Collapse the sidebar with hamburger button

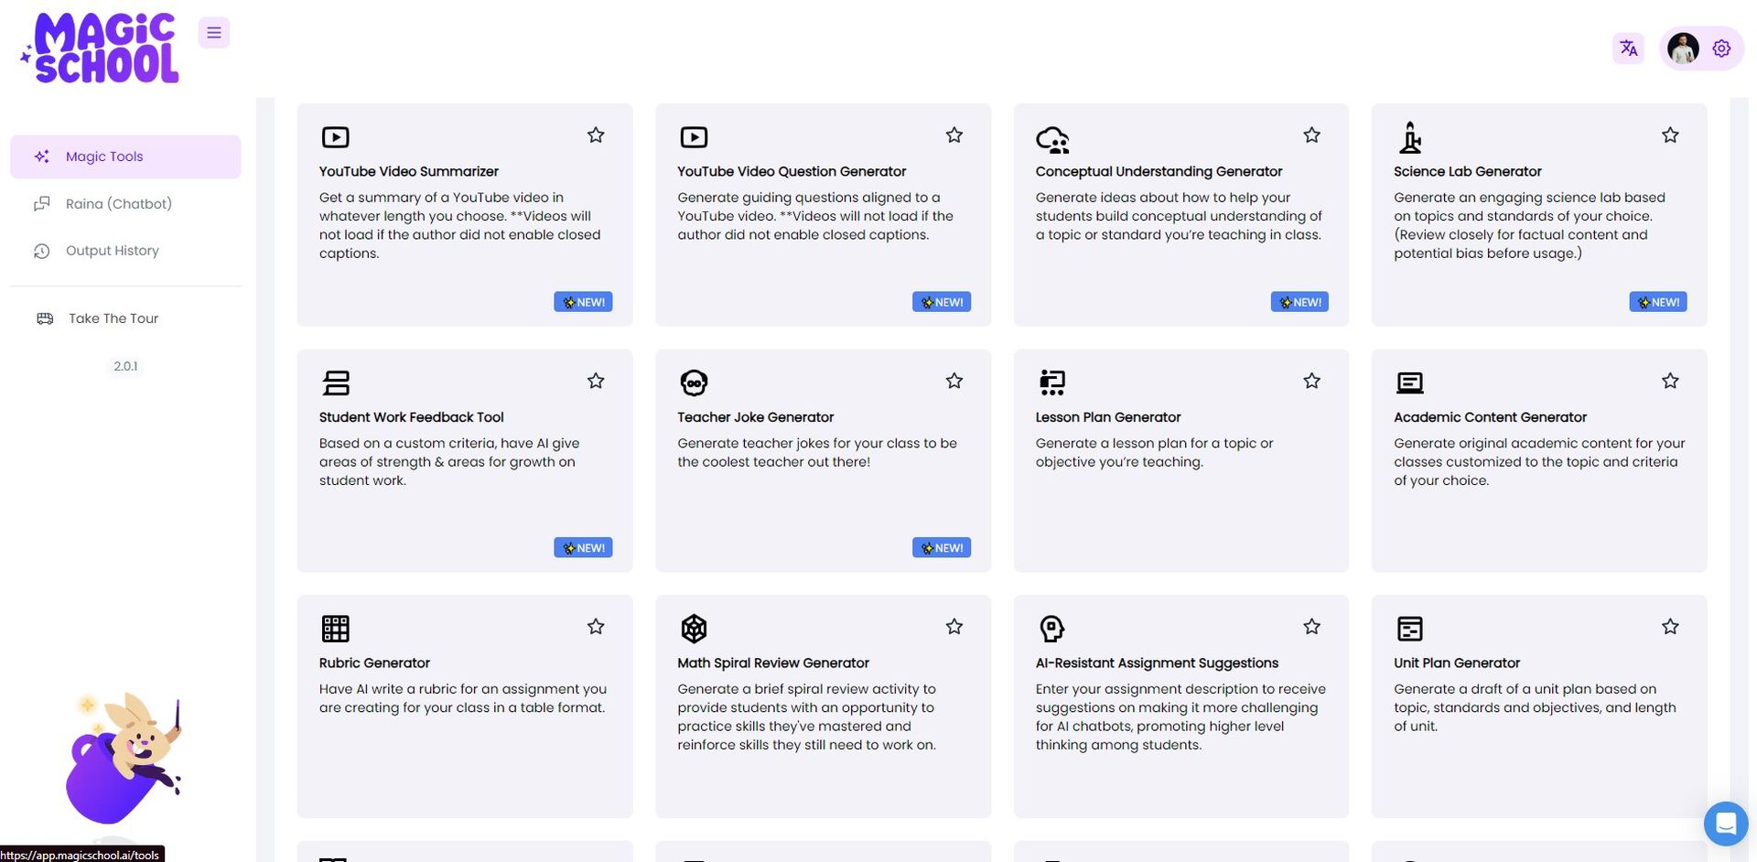(214, 33)
